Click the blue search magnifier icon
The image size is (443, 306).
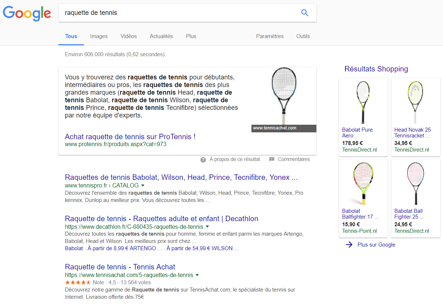click(305, 13)
